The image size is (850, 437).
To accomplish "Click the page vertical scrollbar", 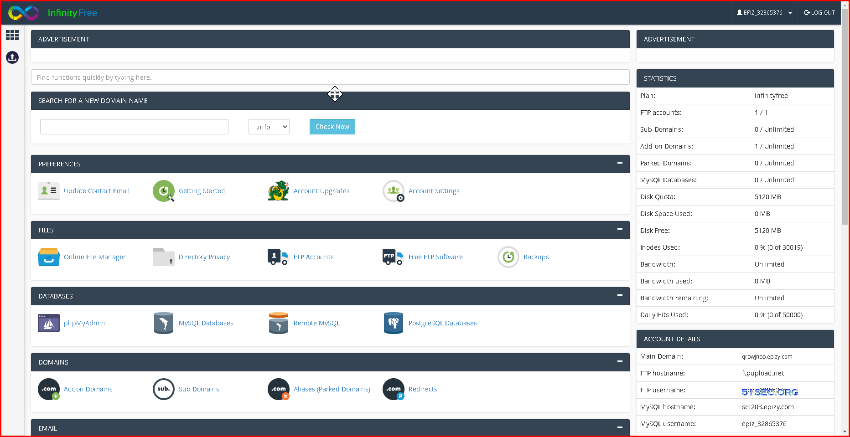I will [x=845, y=117].
